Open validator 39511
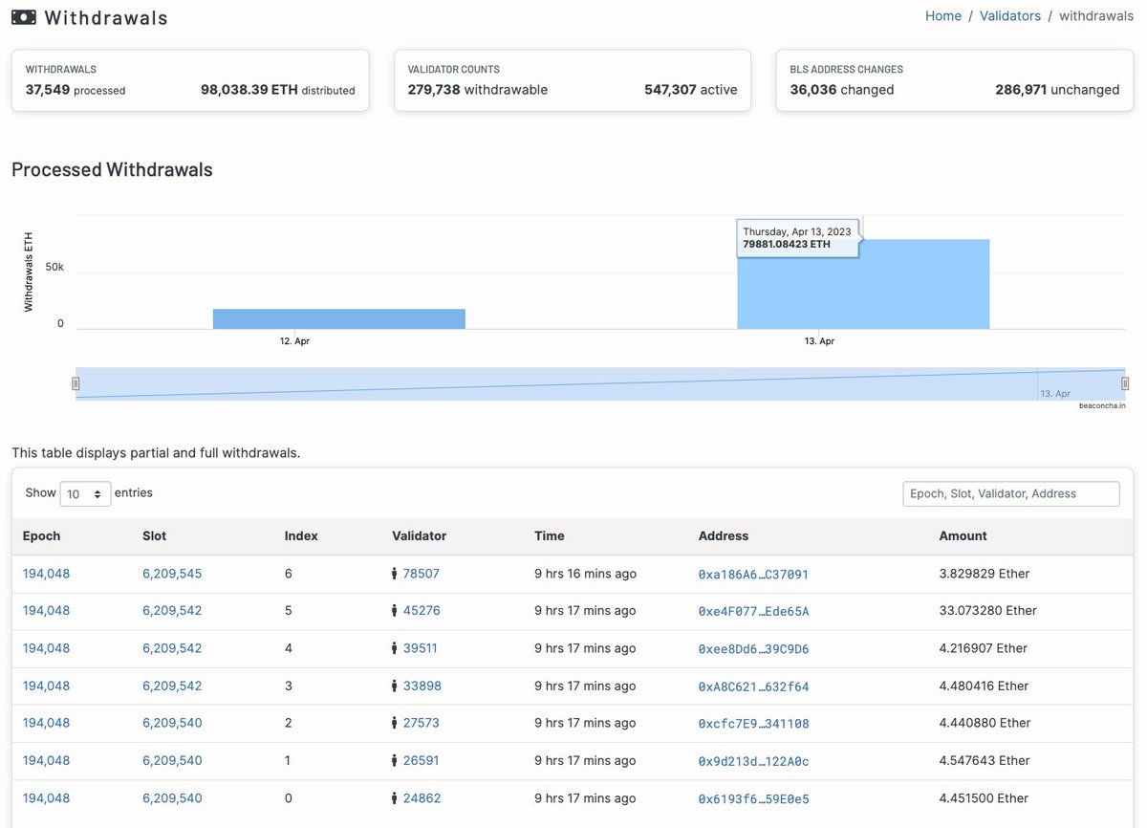Viewport: 1147px width, 828px height. (421, 648)
